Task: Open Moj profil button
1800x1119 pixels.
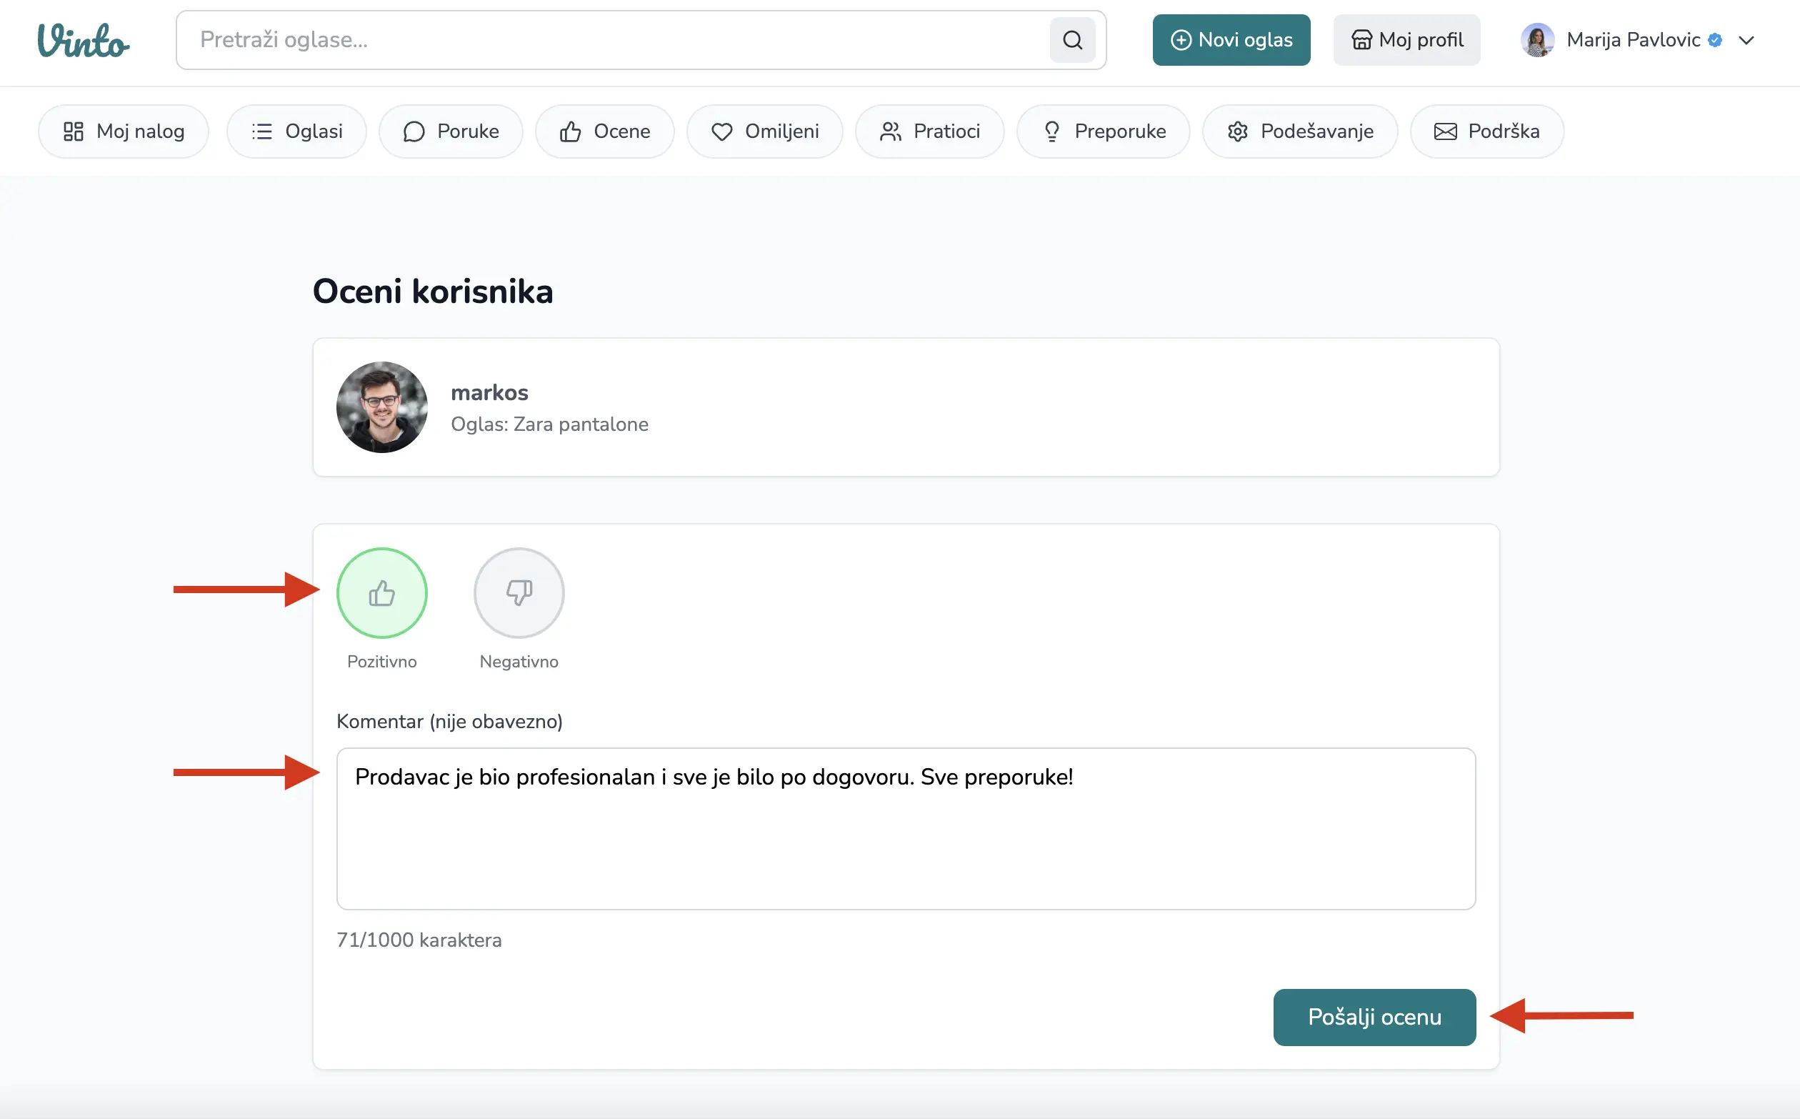Action: tap(1406, 40)
